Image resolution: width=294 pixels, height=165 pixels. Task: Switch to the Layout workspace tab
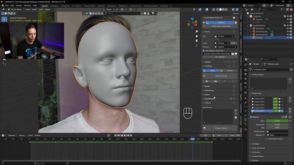click(x=45, y=6)
